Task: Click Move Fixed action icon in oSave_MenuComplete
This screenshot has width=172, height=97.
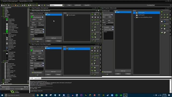Action: point(92,48)
